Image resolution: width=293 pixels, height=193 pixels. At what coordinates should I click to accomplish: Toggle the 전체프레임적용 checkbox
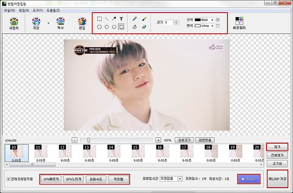(x=9, y=179)
